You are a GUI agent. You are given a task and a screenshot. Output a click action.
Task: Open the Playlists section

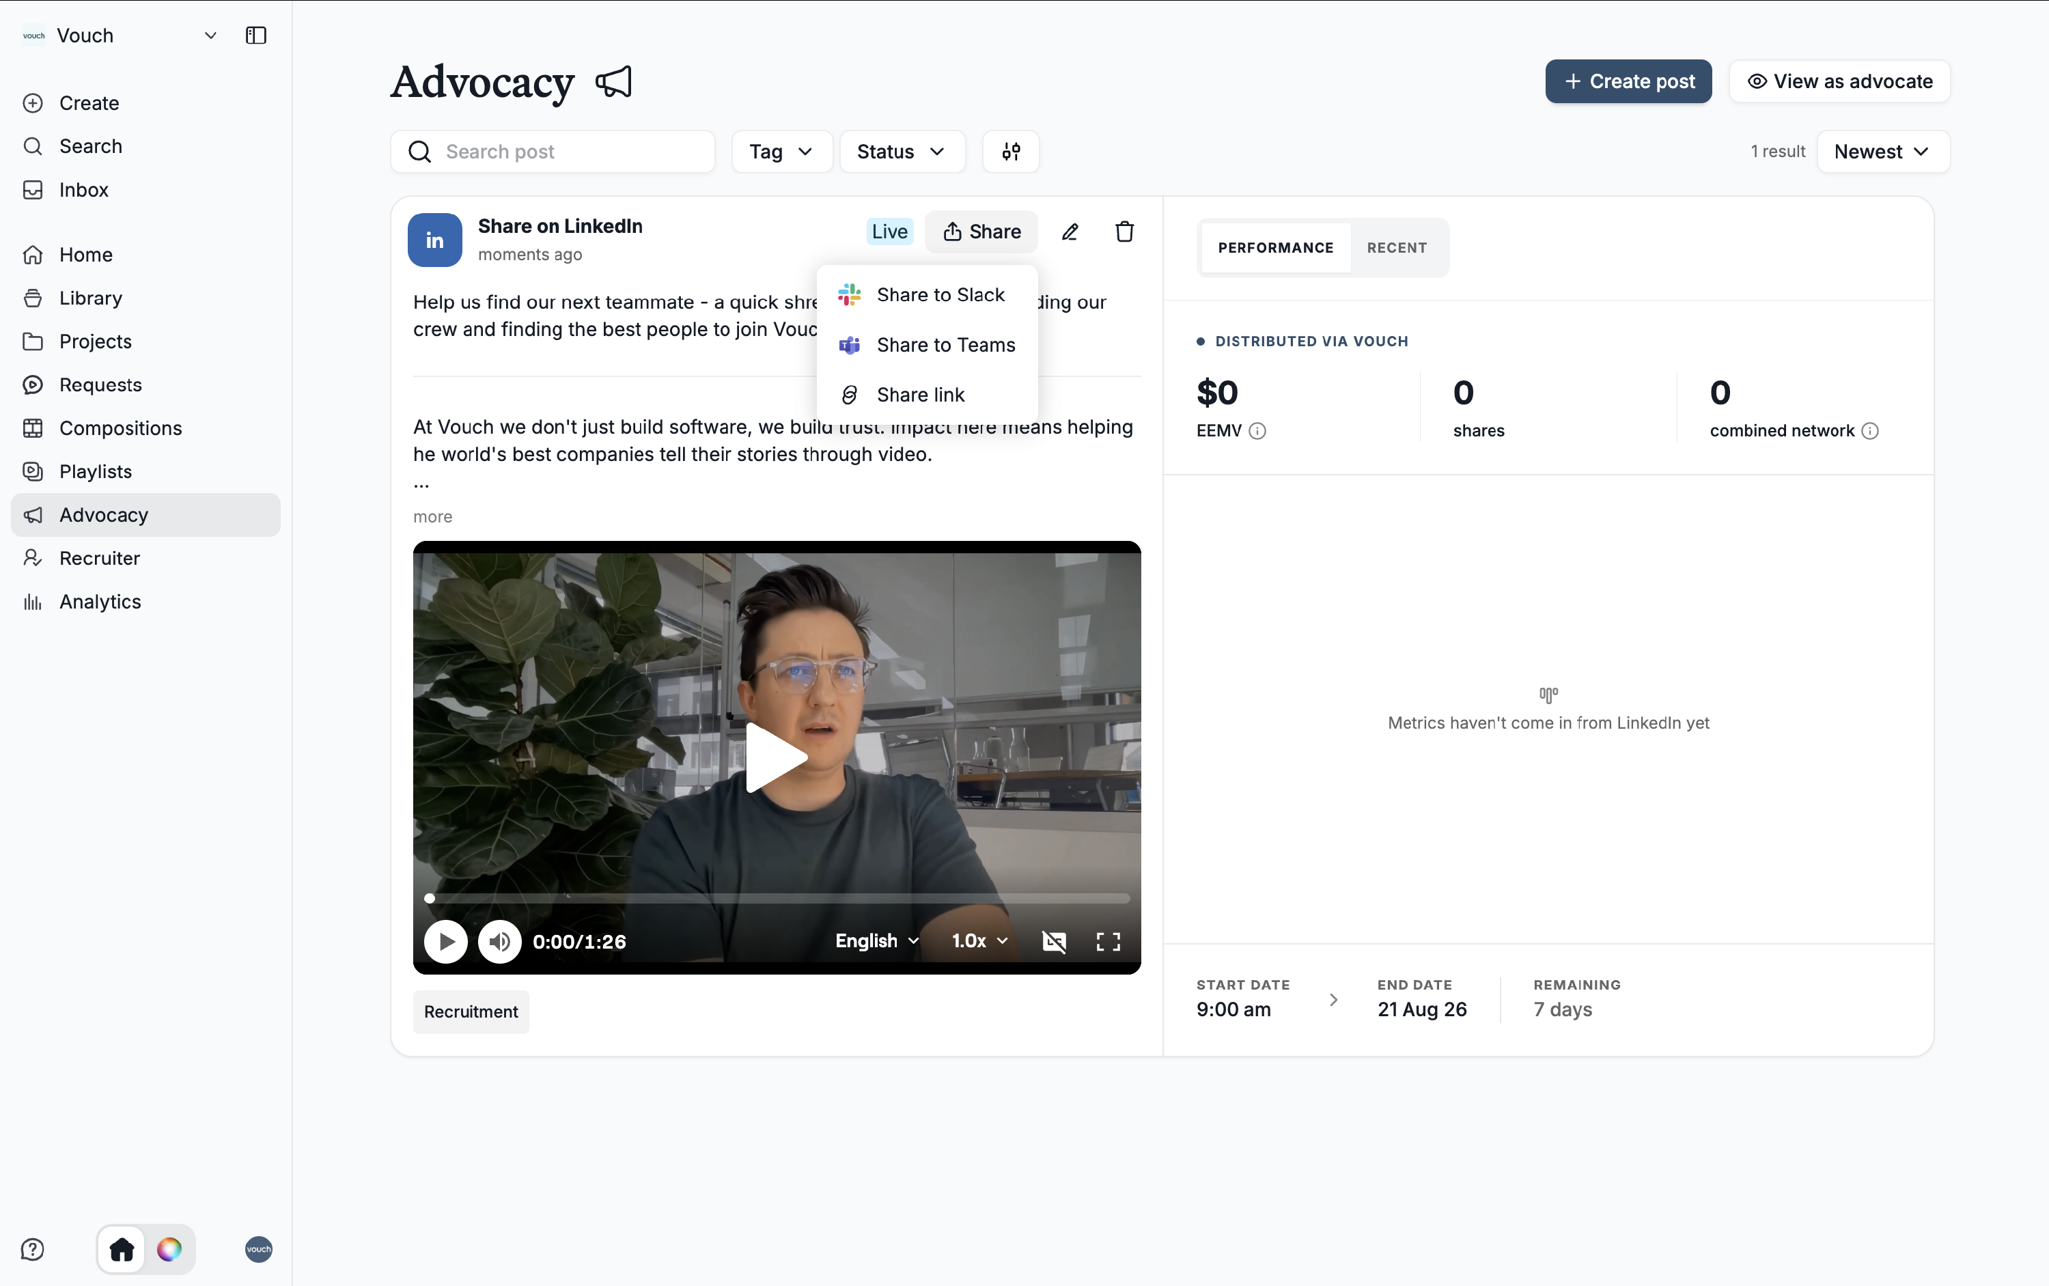[145, 471]
